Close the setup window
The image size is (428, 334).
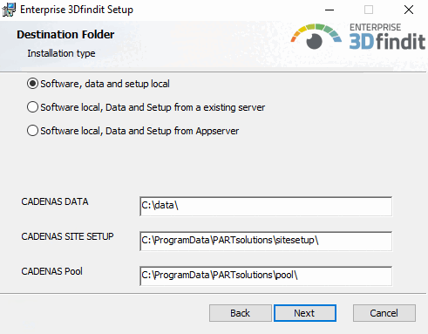click(409, 10)
